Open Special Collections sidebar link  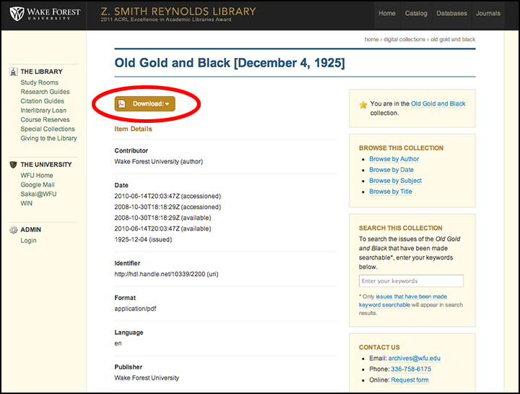[48, 129]
